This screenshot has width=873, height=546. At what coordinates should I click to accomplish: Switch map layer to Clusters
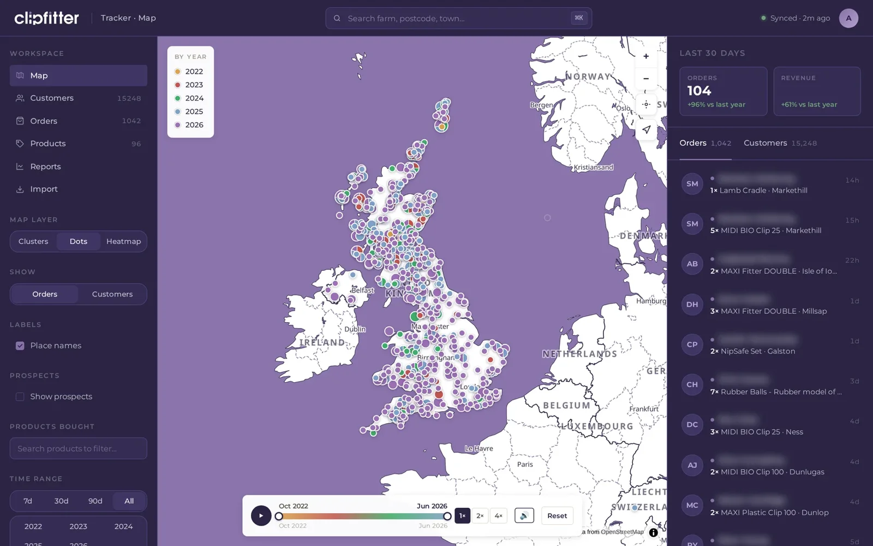coord(33,241)
